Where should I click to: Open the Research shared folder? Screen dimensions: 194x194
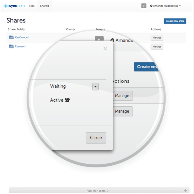(21, 47)
